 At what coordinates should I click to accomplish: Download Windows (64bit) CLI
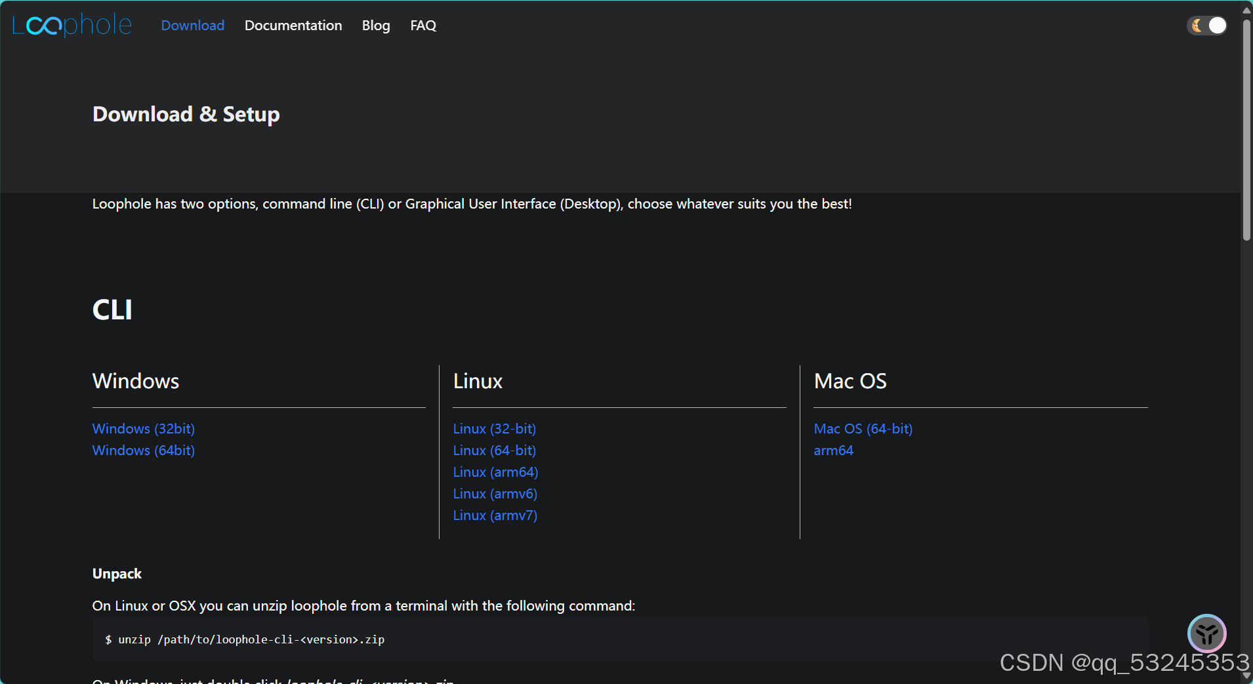tap(144, 451)
